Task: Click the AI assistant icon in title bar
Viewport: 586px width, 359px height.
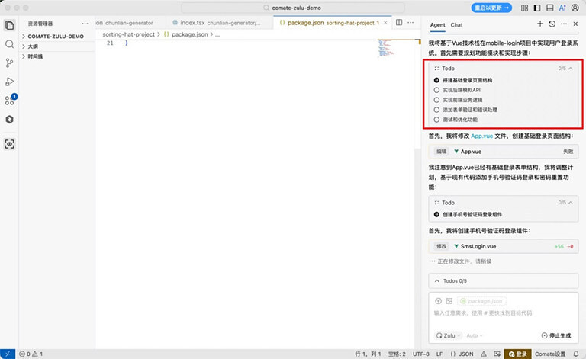Action: coord(562,8)
